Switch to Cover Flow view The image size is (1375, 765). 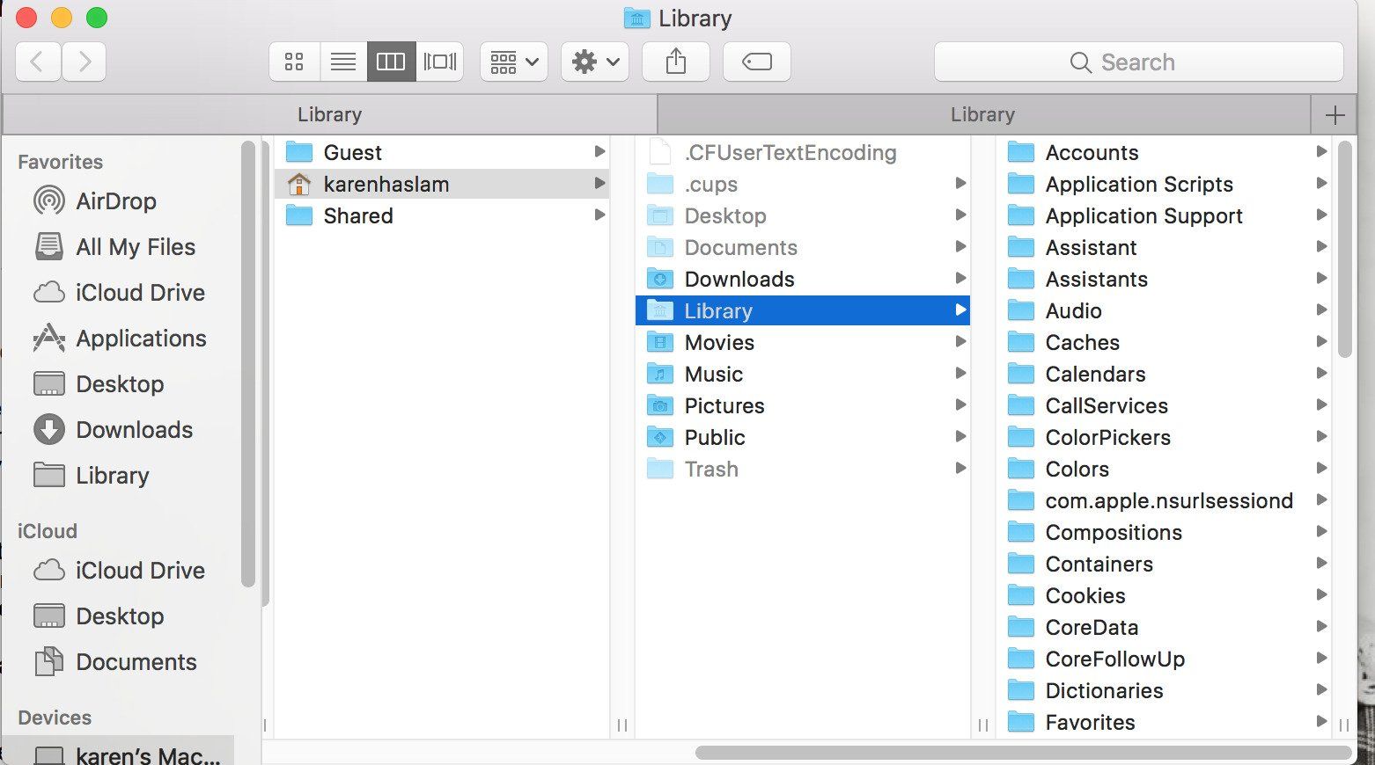click(439, 62)
